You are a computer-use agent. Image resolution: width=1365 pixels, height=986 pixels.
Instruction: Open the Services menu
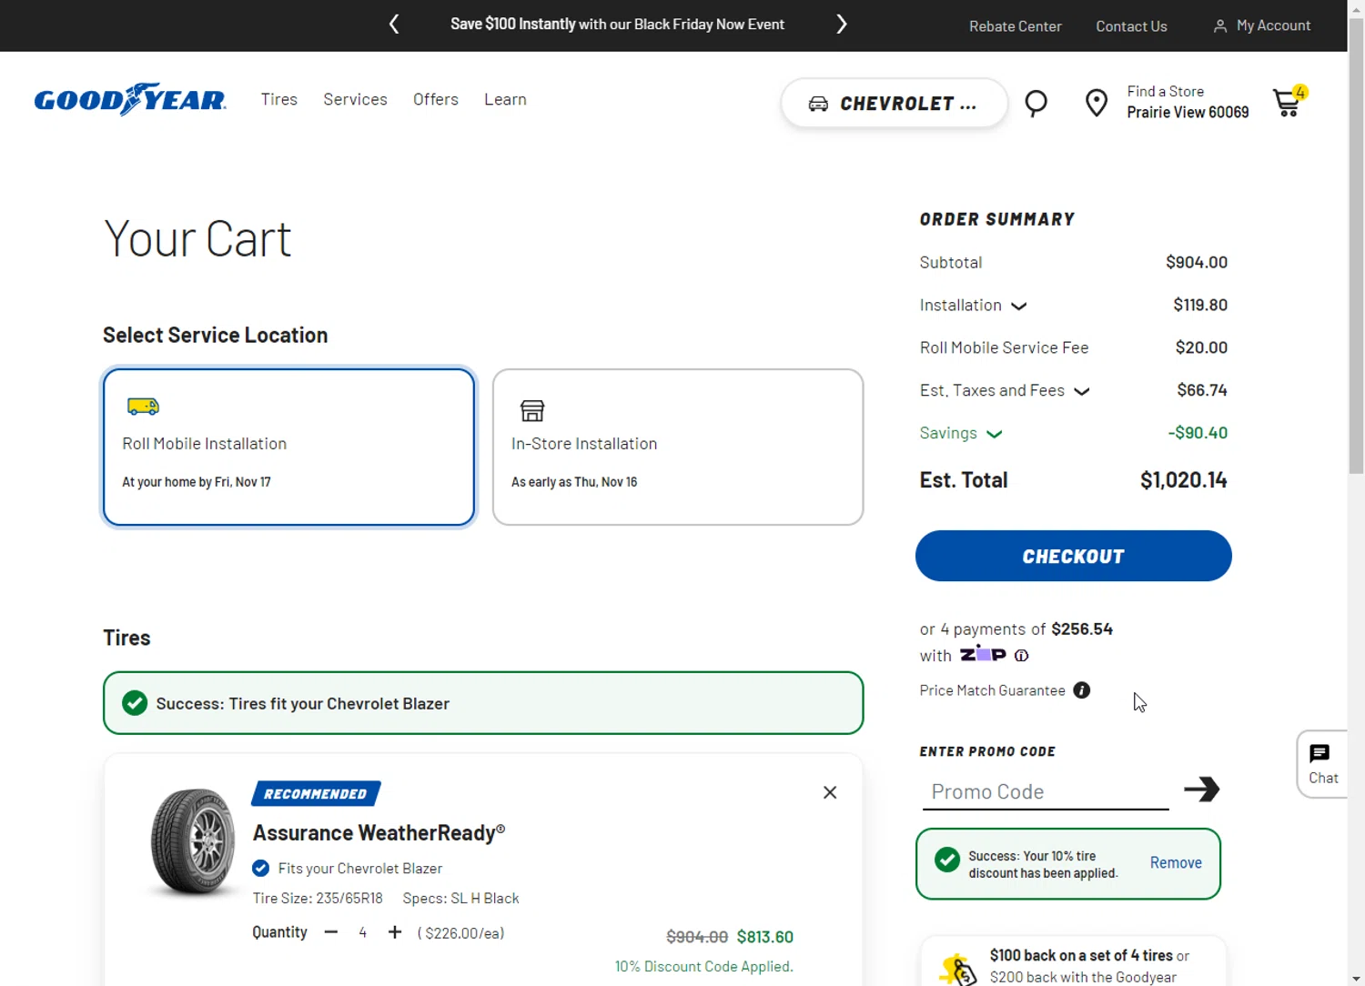(x=355, y=99)
